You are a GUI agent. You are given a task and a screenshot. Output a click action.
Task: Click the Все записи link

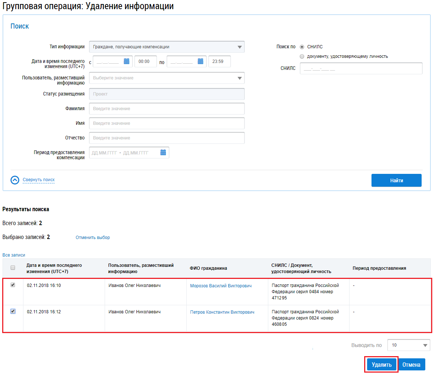14,255
